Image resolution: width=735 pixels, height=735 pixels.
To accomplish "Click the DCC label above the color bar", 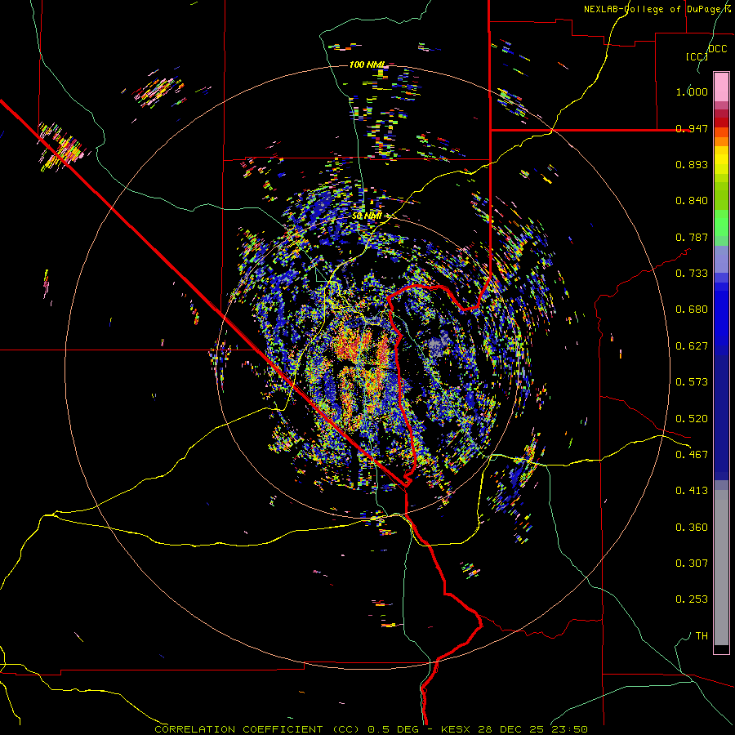I will click(x=717, y=49).
